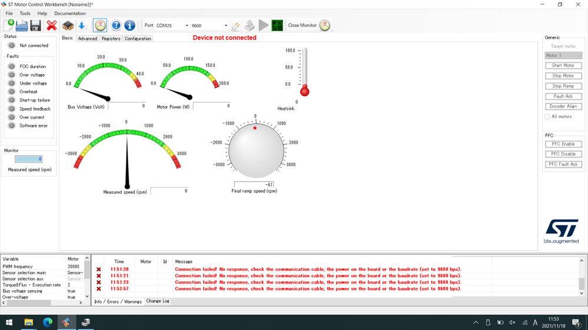Click the Overheat fault indicator

click(12, 92)
